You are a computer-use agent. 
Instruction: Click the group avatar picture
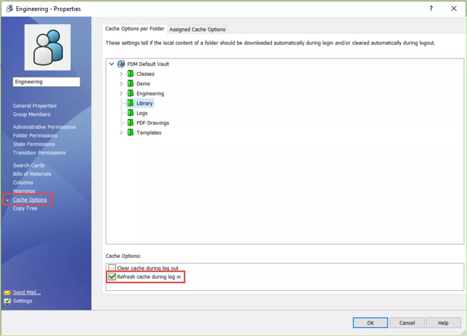click(48, 48)
